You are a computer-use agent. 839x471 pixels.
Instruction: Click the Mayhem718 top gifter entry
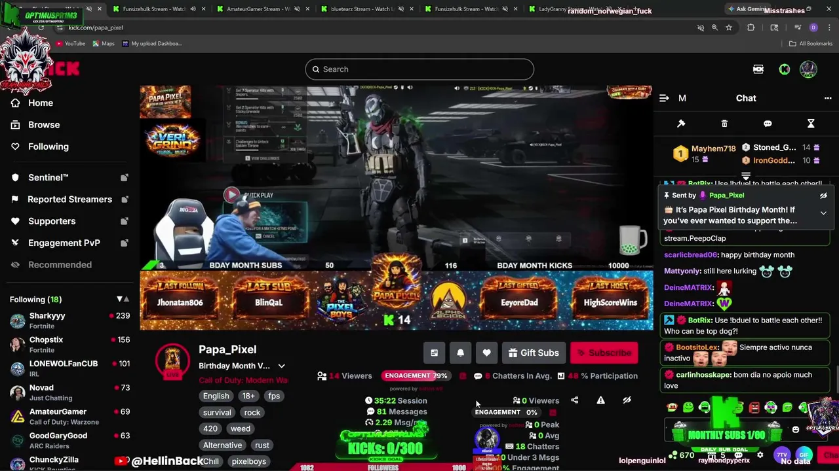coord(704,154)
